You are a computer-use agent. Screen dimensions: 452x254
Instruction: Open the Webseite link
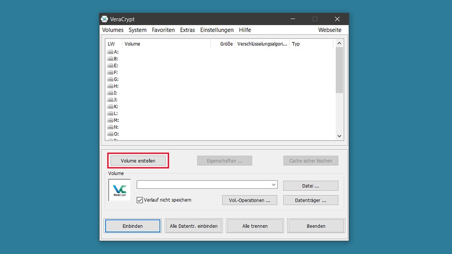pyautogui.click(x=330, y=30)
